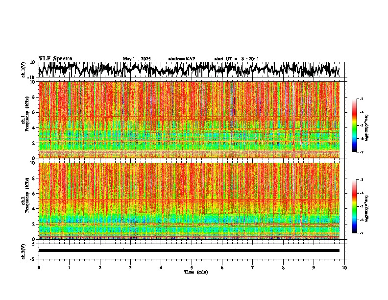This screenshot has width=388, height=300.
Task: Click the '6' kHz tick of ch.1 spectrogram
Action: 34,112
